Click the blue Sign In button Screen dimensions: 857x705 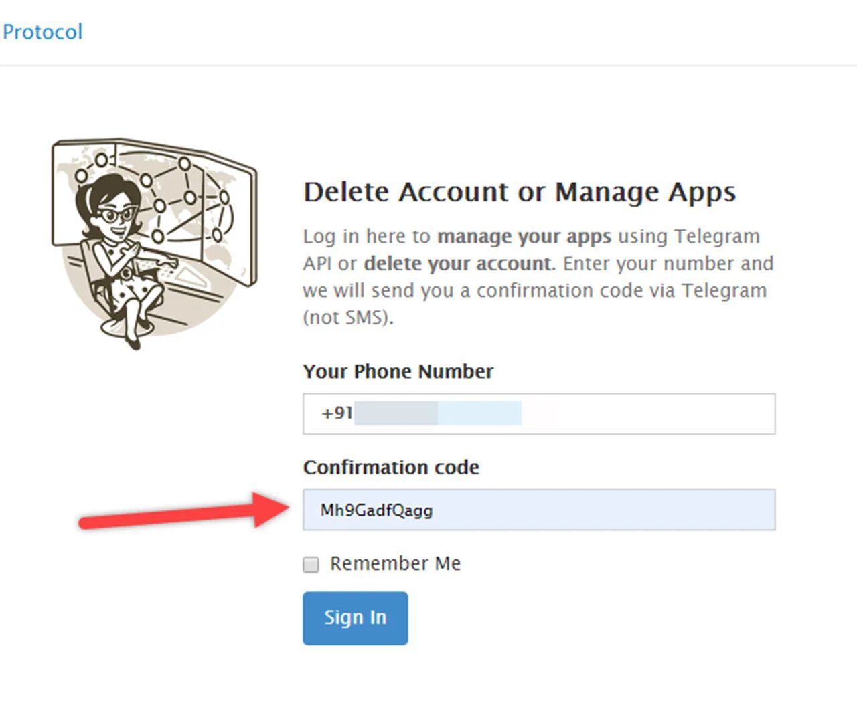click(x=355, y=618)
